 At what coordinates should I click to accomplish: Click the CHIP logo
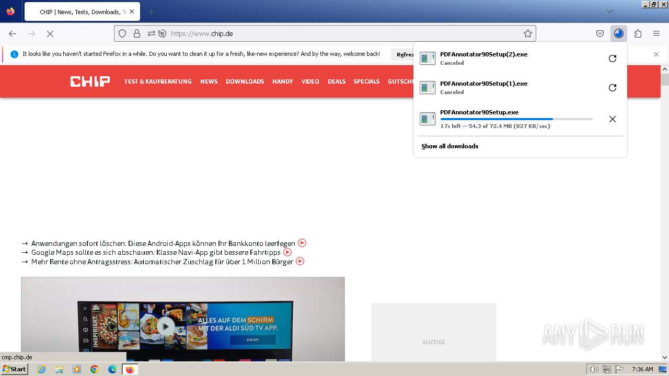tap(90, 81)
